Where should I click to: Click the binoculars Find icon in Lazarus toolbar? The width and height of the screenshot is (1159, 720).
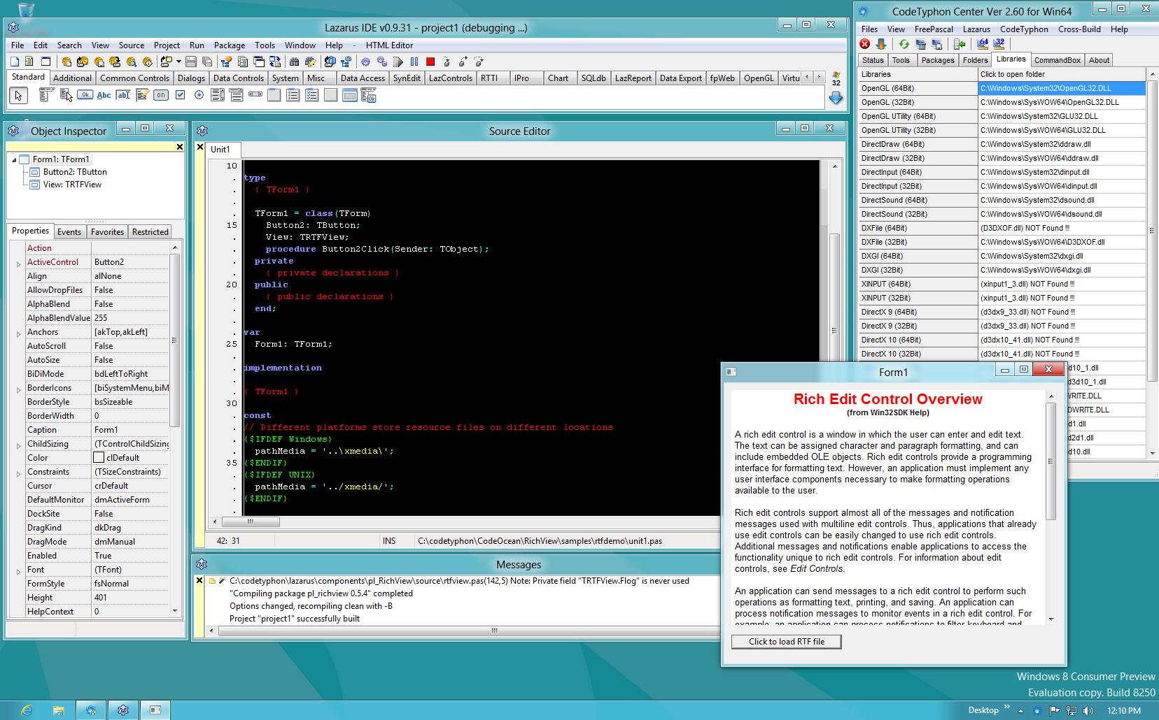pos(294,62)
